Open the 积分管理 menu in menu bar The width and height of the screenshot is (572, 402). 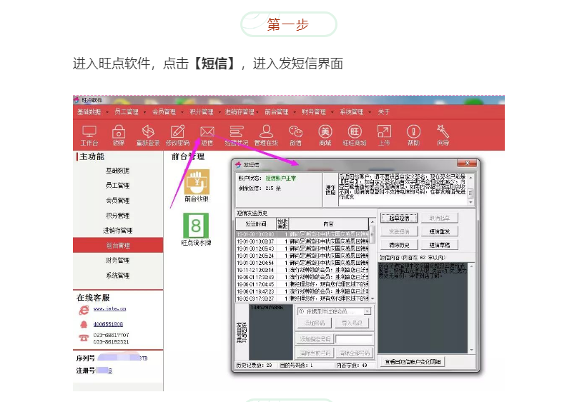202,112
